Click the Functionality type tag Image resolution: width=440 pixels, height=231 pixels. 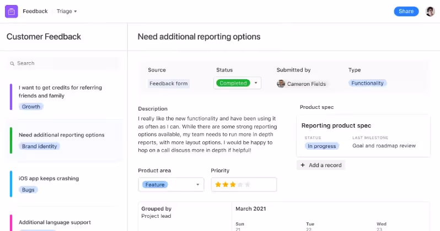point(367,83)
